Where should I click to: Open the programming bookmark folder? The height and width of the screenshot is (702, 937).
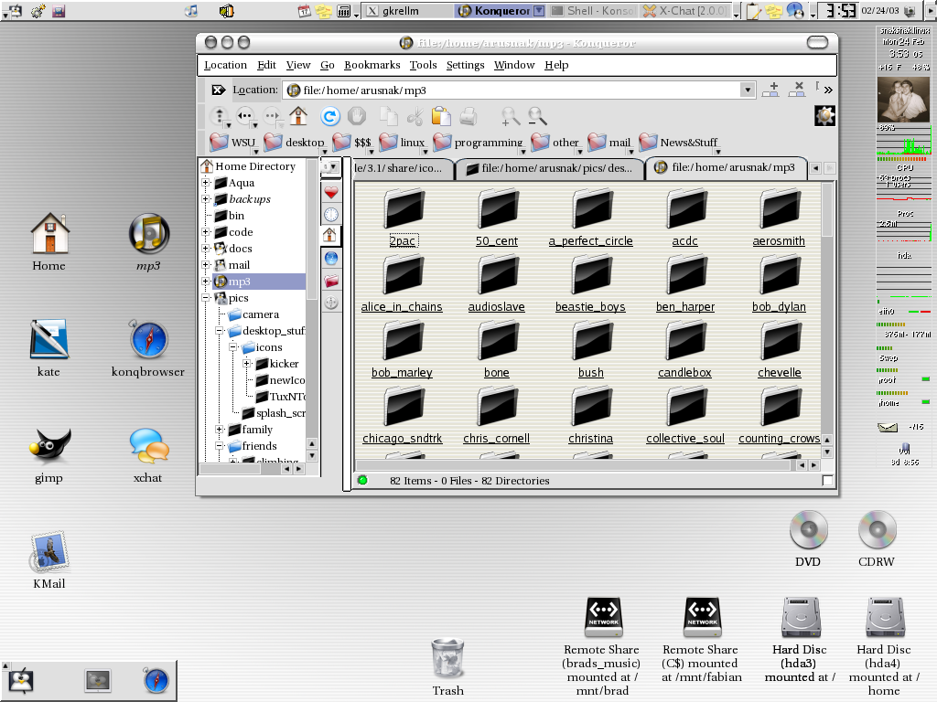[x=478, y=142]
